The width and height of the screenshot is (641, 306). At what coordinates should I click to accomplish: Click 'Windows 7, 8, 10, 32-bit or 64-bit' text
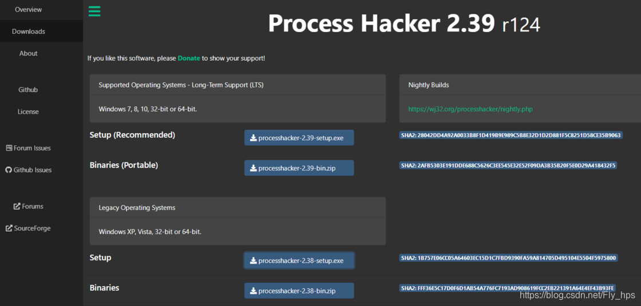point(148,109)
